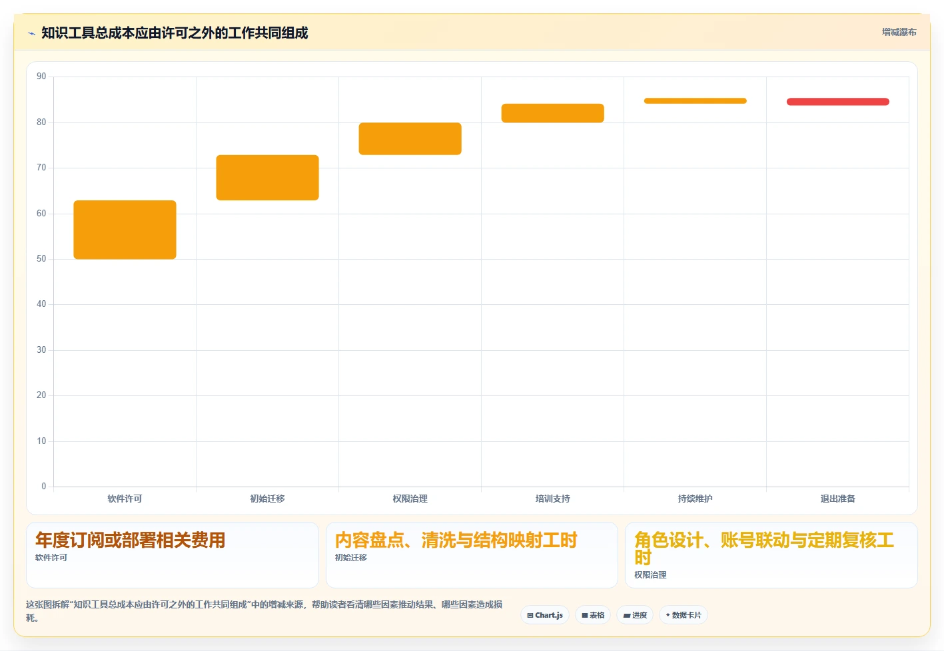
Task: Open the 角色设计、账号联动与定期复核工时 card
Action: point(771,554)
